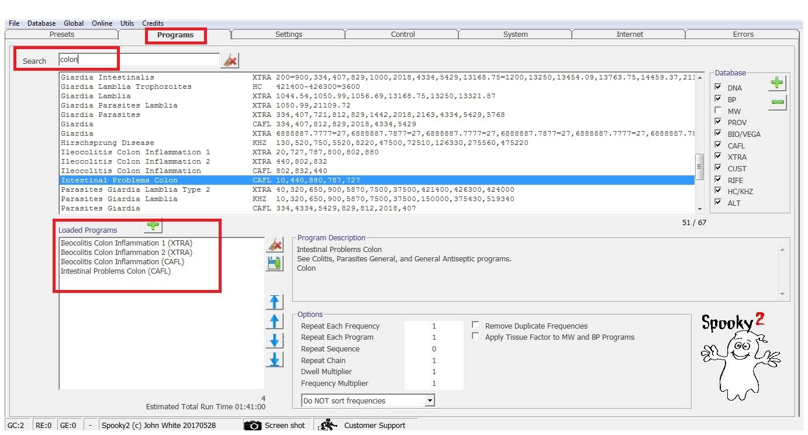This screenshot has width=808, height=435.
Task: Open the Global menu
Action: point(74,23)
